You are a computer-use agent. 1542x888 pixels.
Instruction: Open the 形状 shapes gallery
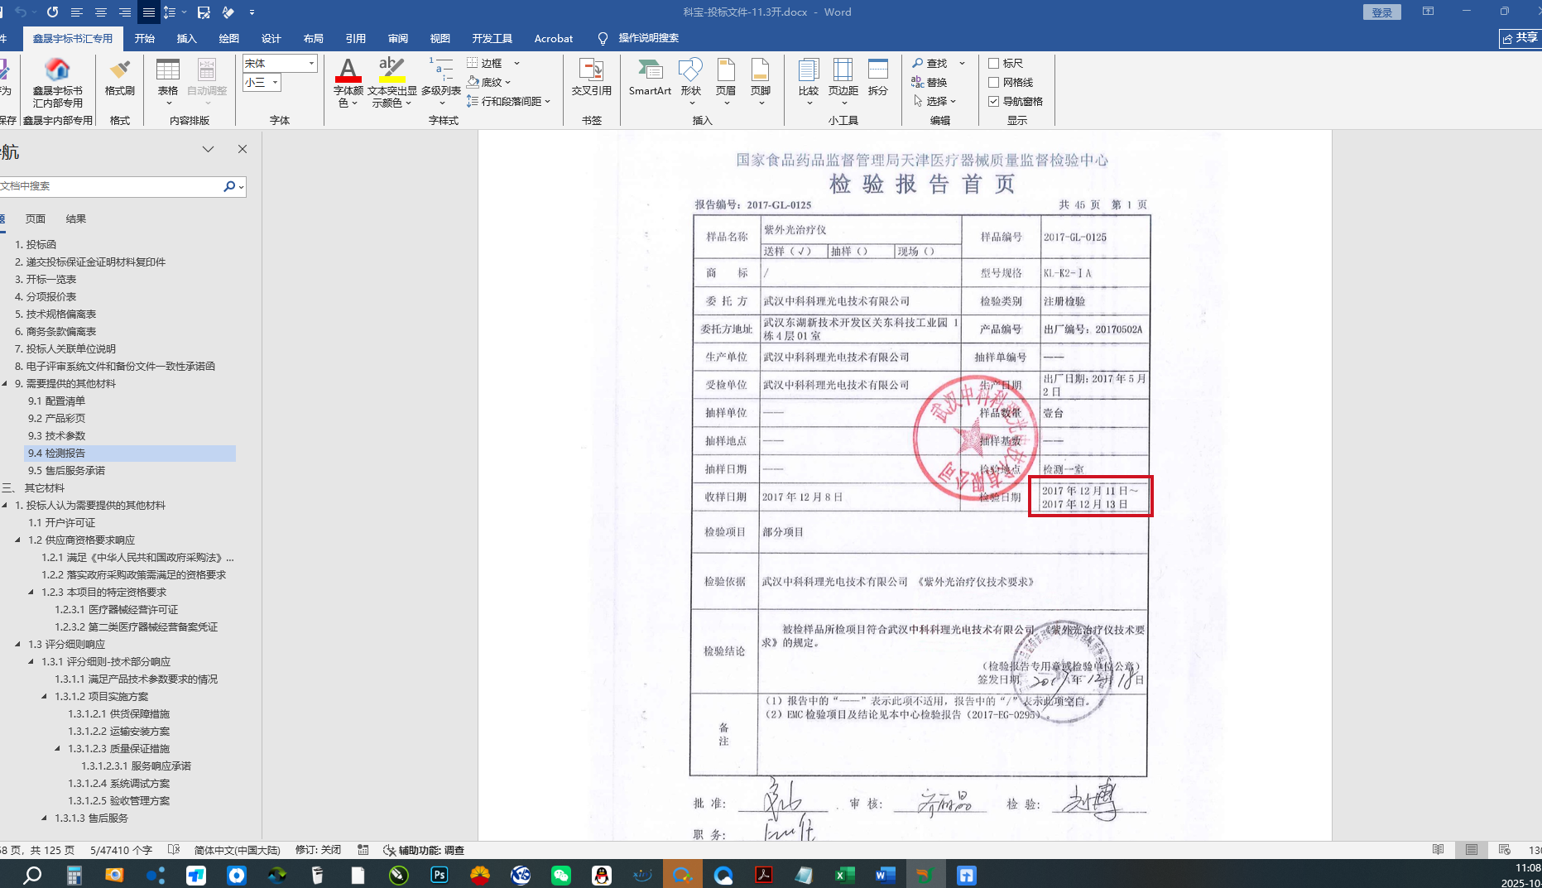point(690,70)
